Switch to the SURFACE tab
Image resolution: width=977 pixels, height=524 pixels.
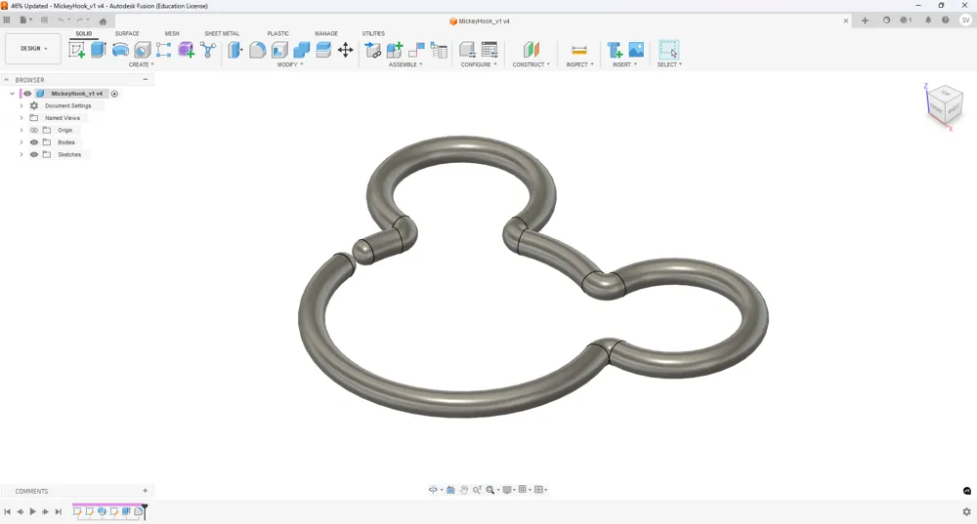[127, 33]
